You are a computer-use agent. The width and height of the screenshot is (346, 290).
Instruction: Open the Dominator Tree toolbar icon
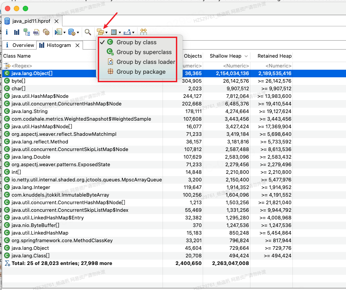27,32
